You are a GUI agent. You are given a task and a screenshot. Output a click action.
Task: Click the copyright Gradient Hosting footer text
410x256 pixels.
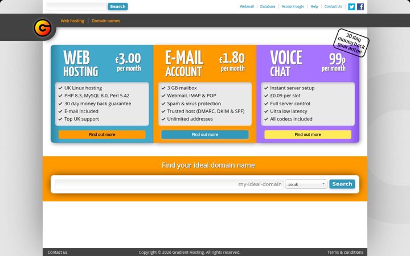click(x=189, y=252)
